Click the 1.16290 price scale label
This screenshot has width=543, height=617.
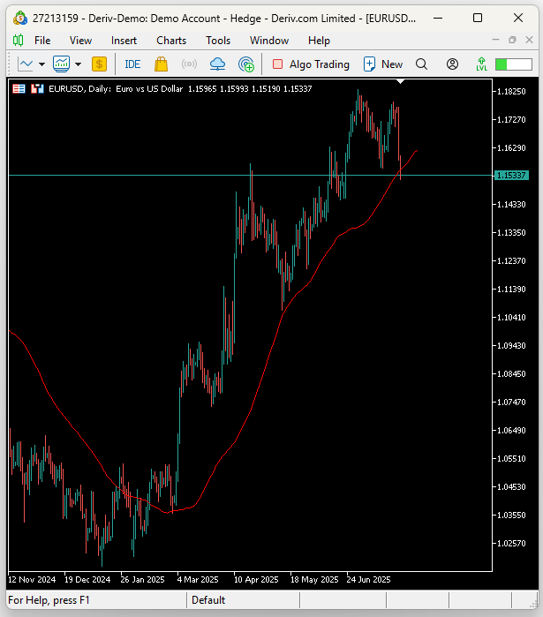pos(511,148)
